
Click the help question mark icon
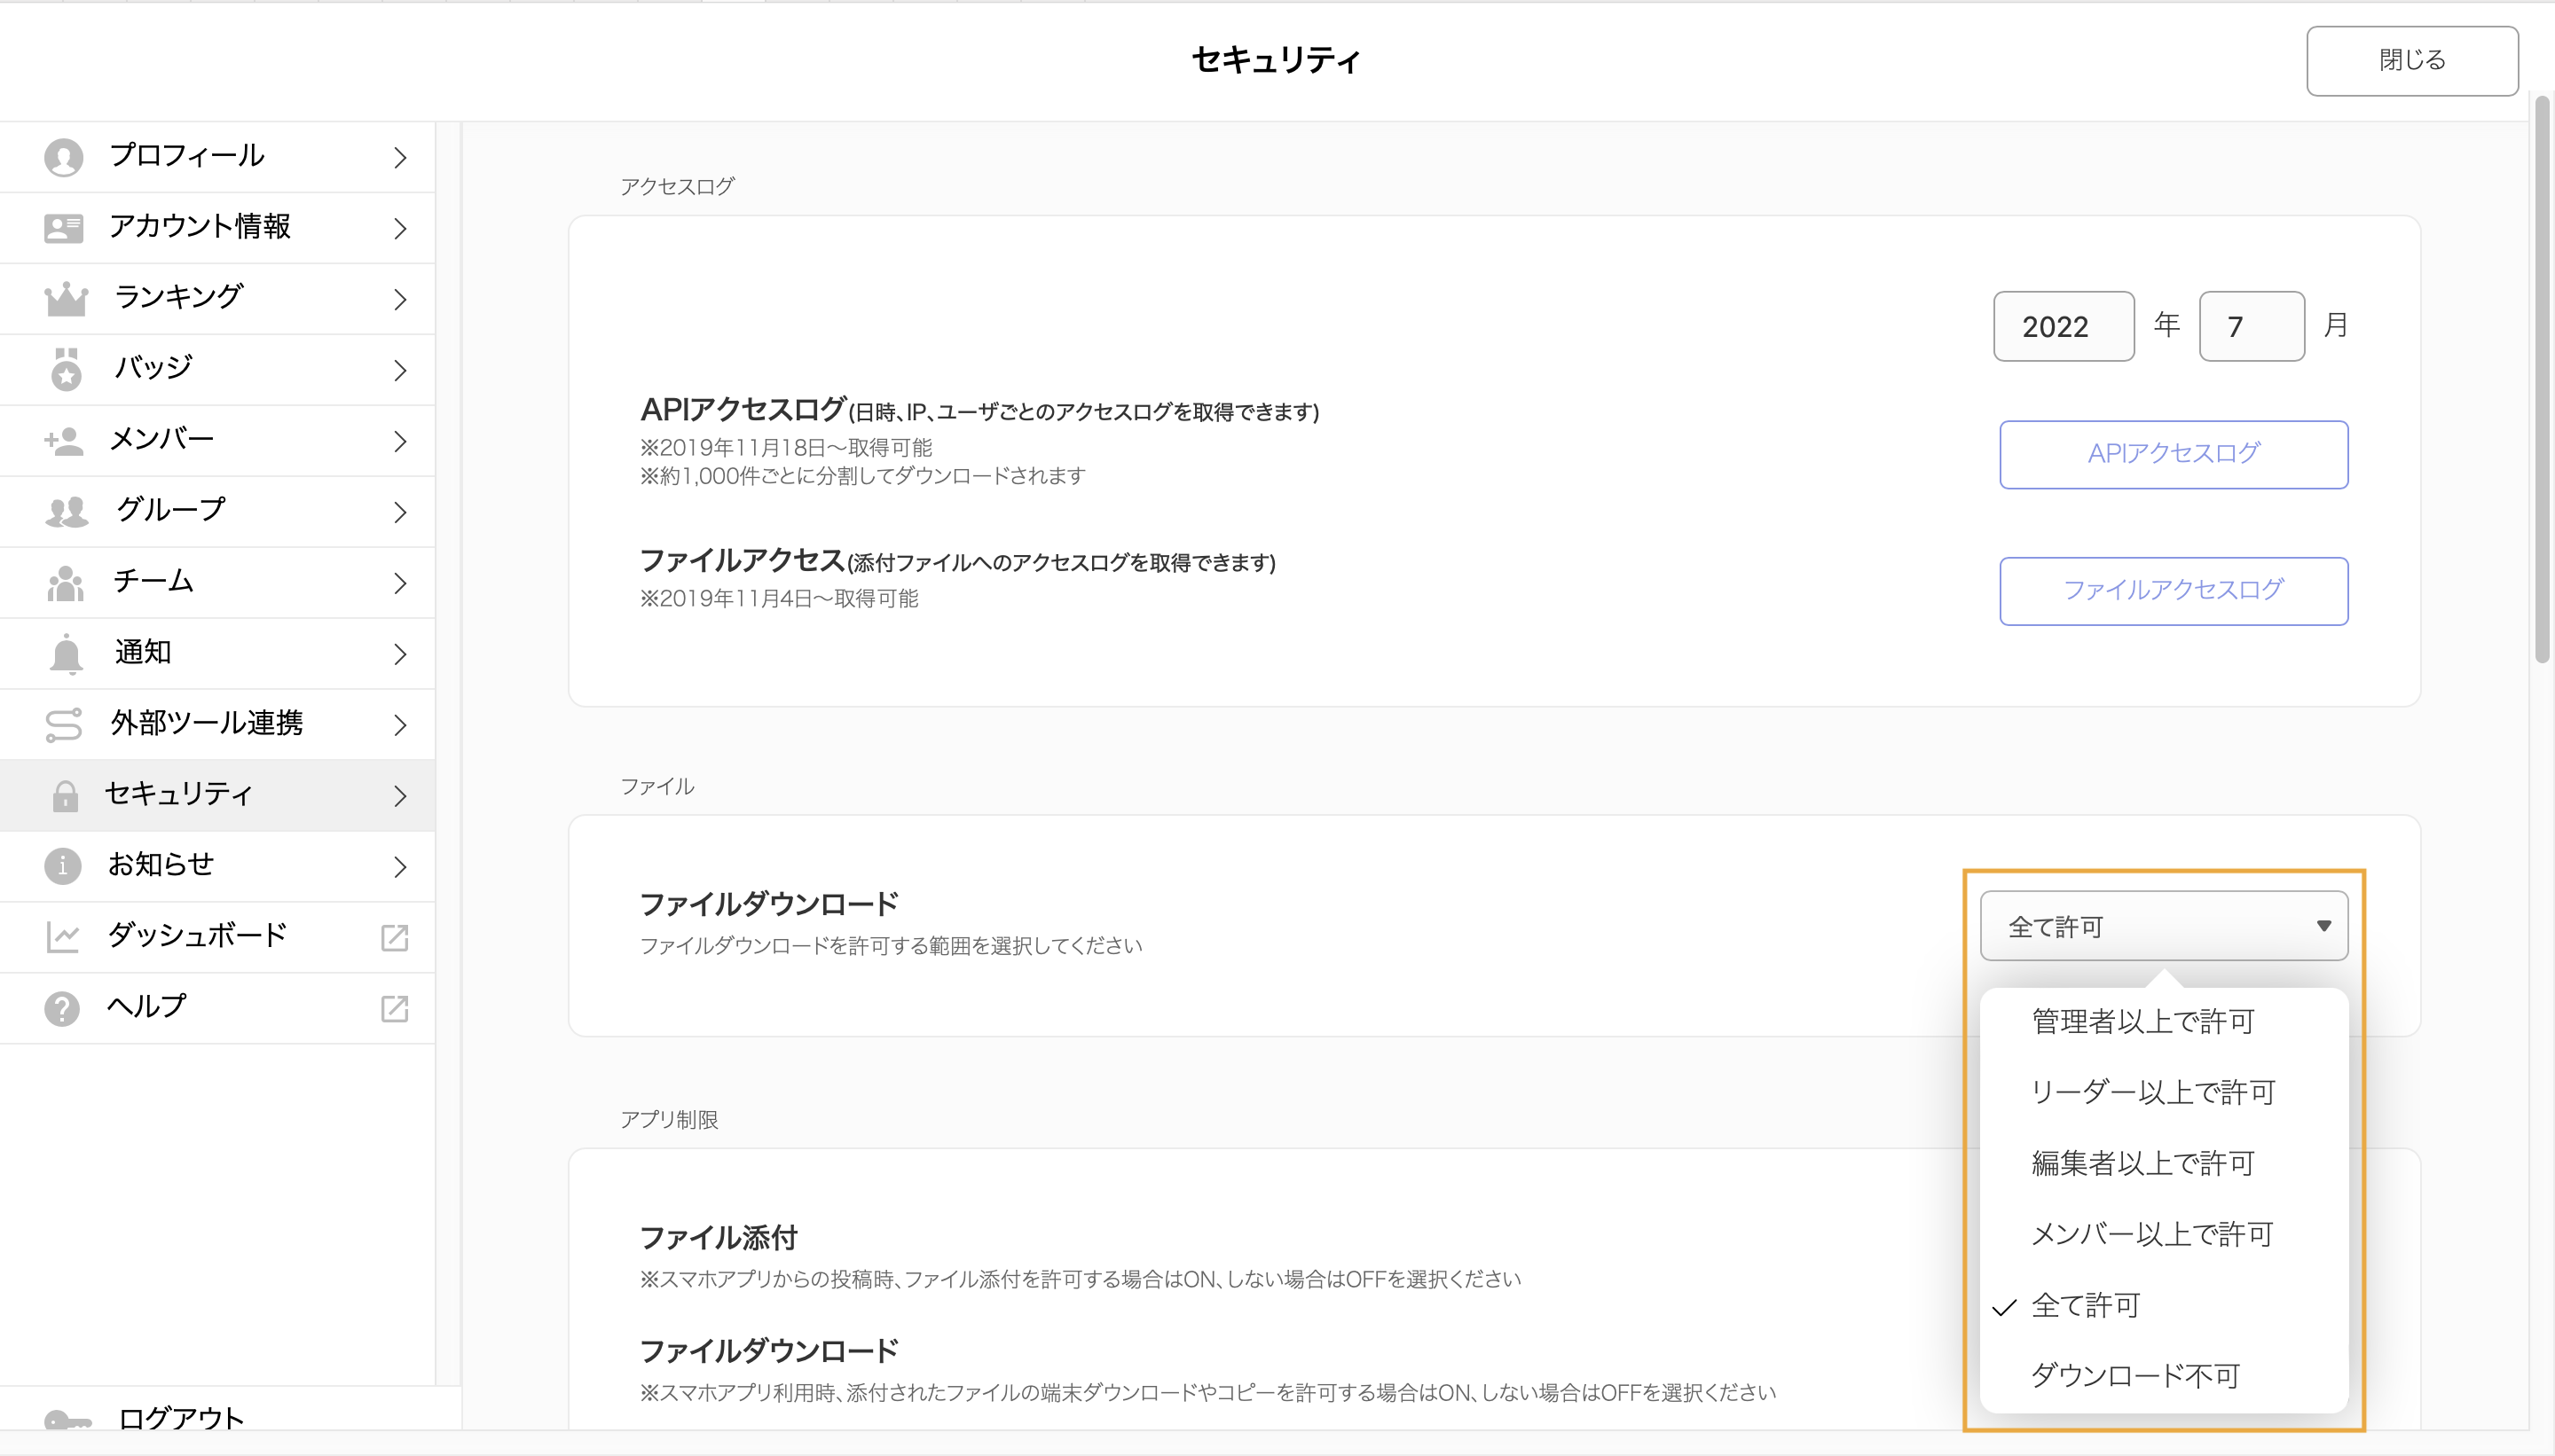[x=62, y=1008]
